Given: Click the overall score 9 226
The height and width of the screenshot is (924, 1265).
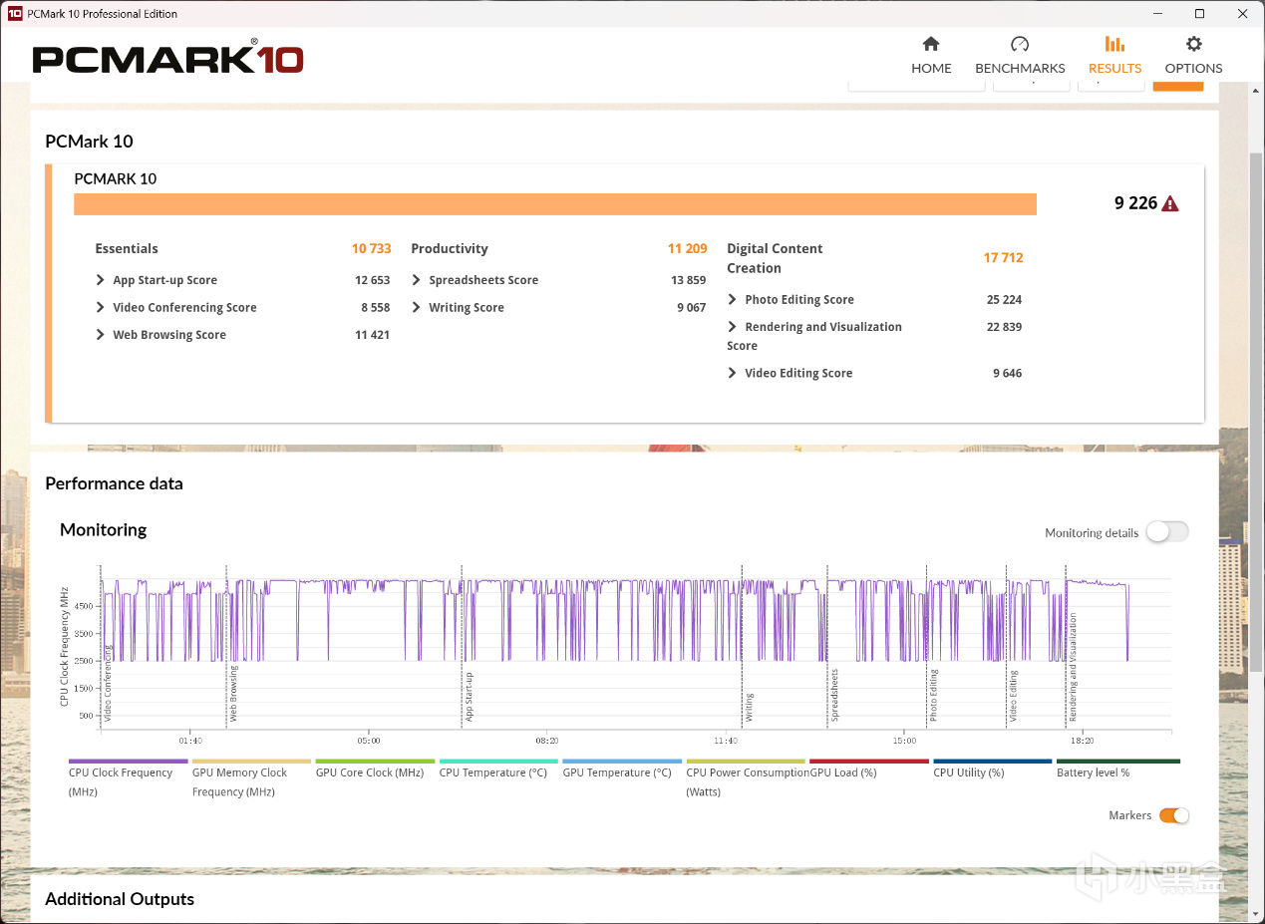Looking at the screenshot, I should pos(1135,203).
